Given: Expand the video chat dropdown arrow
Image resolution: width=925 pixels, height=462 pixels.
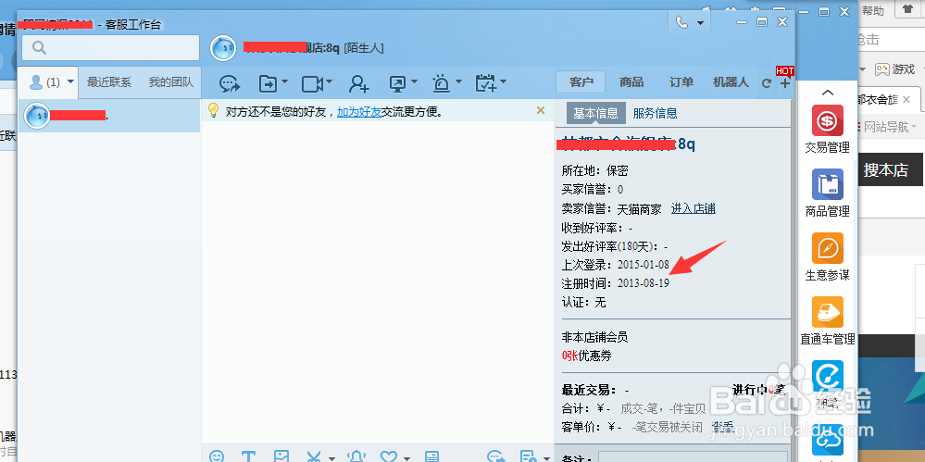Looking at the screenshot, I should pos(330,82).
